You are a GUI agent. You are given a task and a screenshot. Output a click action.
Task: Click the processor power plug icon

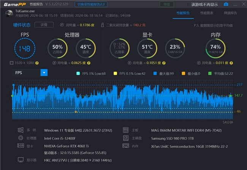[x=54, y=63]
